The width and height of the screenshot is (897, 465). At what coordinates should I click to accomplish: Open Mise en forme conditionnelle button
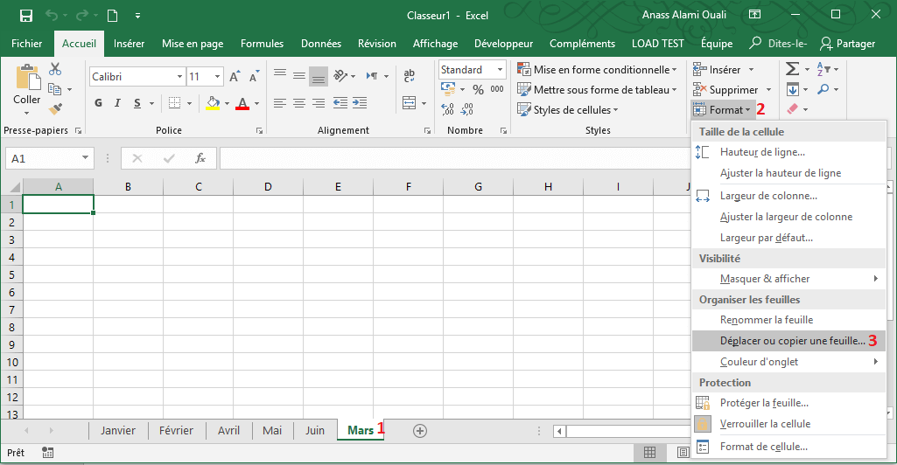[597, 70]
